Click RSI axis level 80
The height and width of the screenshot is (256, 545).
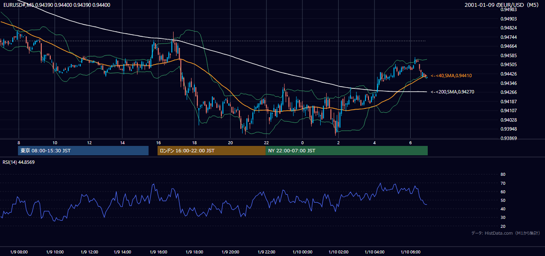point(503,175)
